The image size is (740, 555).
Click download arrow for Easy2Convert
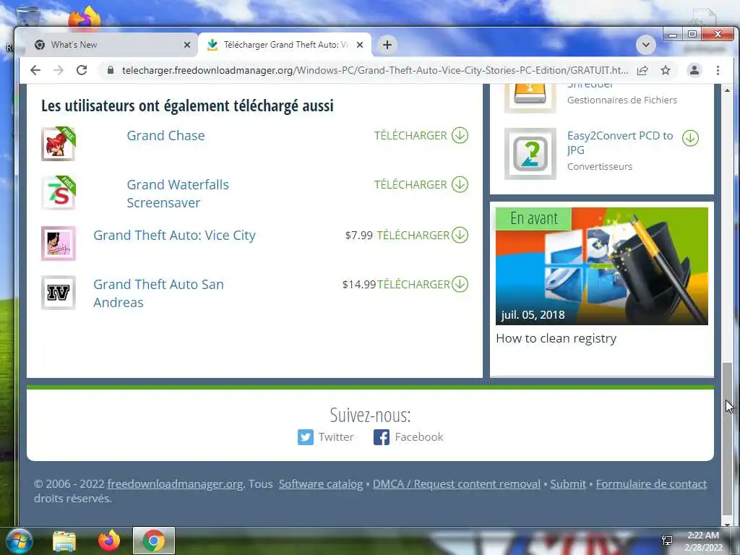[690, 138]
